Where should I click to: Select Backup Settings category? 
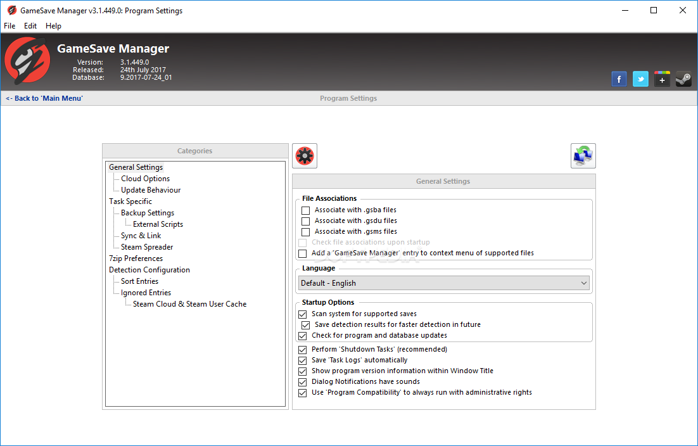click(x=148, y=213)
